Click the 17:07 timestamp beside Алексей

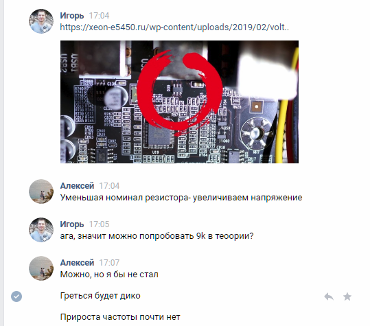pos(109,263)
